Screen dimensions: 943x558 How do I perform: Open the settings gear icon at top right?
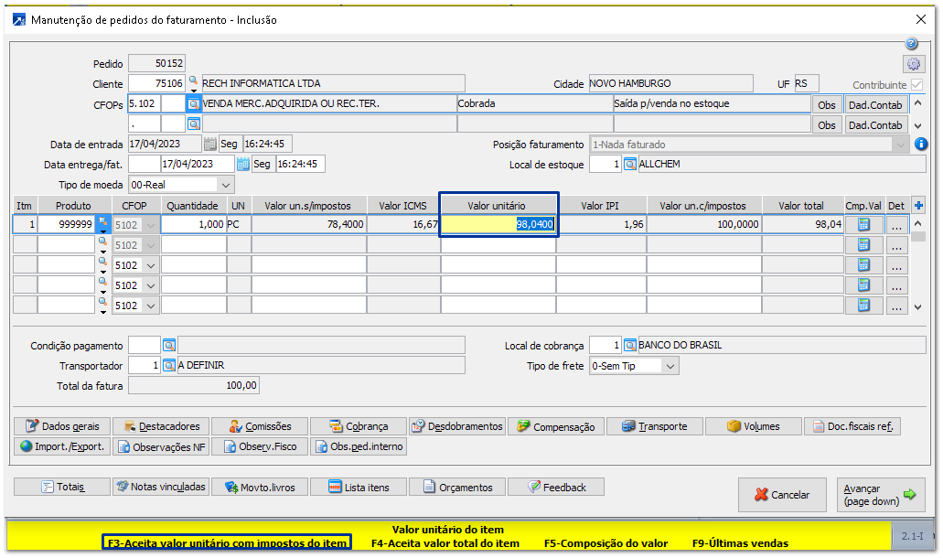tap(912, 64)
